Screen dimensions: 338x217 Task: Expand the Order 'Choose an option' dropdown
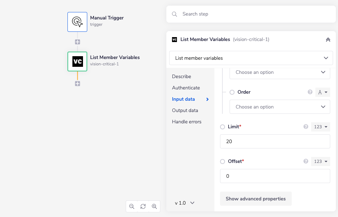pos(280,107)
